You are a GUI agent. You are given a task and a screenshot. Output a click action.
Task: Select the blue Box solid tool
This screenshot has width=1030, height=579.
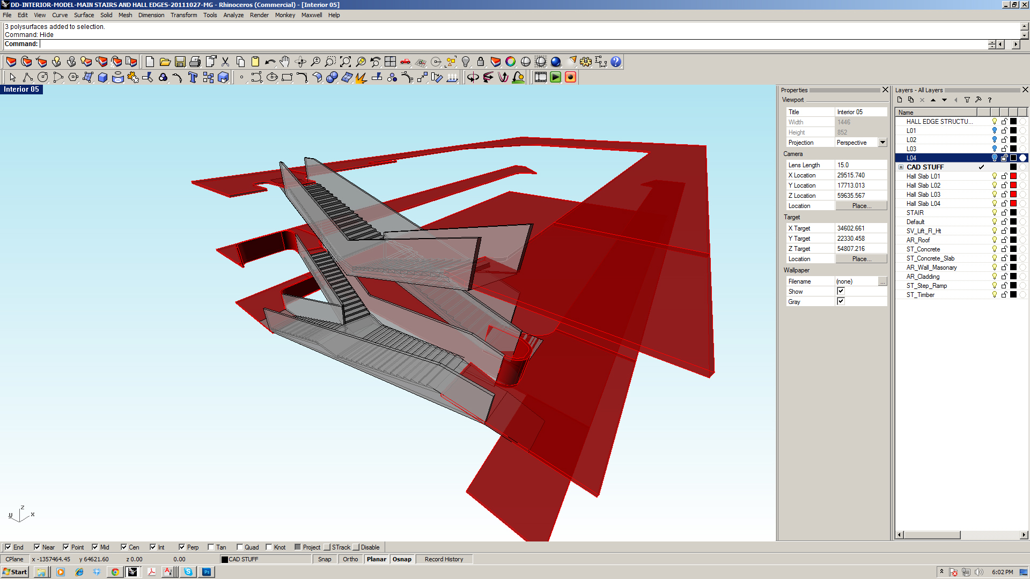click(x=103, y=77)
